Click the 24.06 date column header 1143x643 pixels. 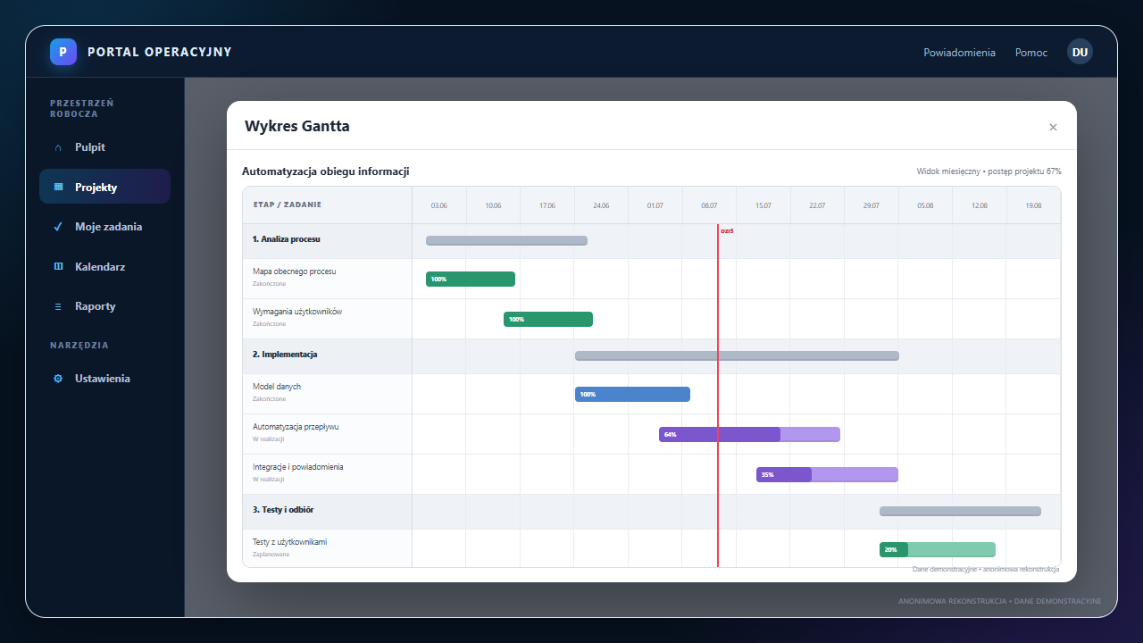coord(601,205)
